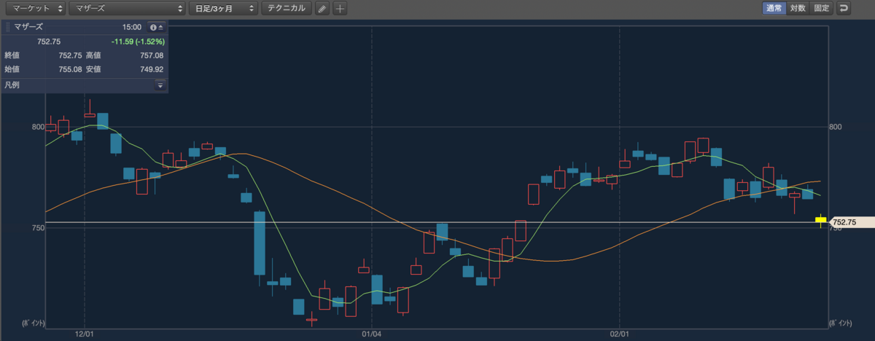Click the yellow current price marker
Screen dimensions: 875x341
pyautogui.click(x=820, y=221)
